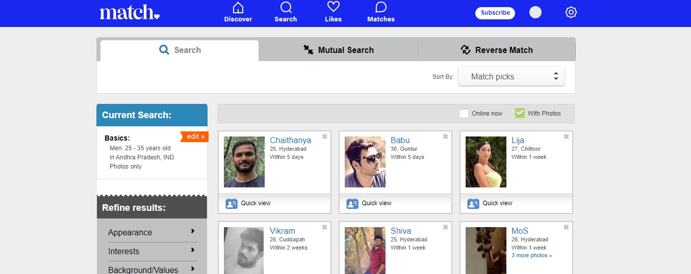Click the Subscribe button
Viewport: 691px width, 274px height.
point(495,13)
